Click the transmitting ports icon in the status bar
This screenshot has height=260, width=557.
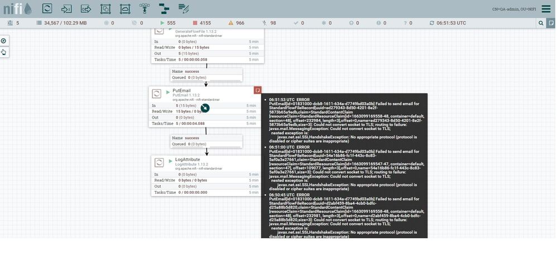[106, 23]
